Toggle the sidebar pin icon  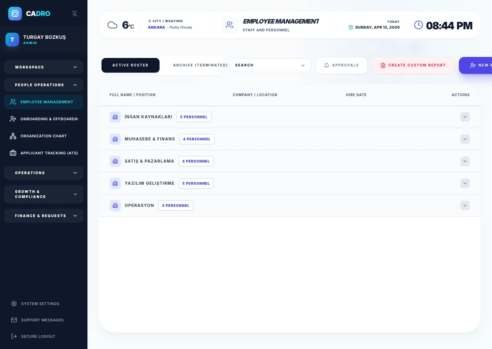tap(75, 14)
